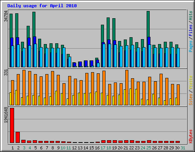The width and height of the screenshot is (195, 152).
Task: Click the orange bar for day 10
Action: coord(64,94)
